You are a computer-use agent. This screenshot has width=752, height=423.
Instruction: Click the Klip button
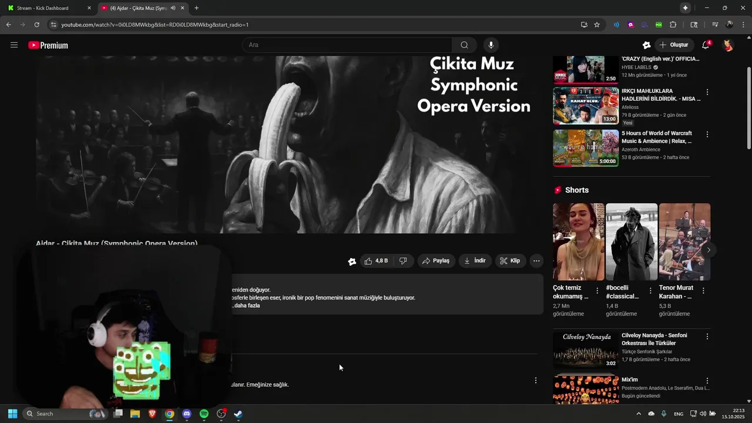(x=510, y=261)
